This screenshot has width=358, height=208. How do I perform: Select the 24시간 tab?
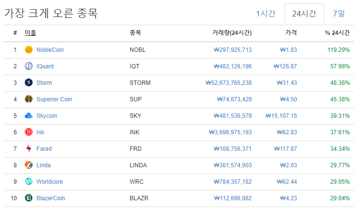(x=304, y=14)
